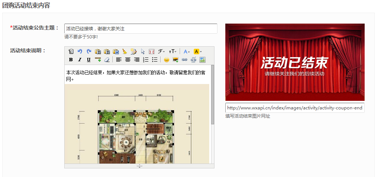The image size is (377, 177).
Task: Insert a numbered list
Action: pos(146,60)
